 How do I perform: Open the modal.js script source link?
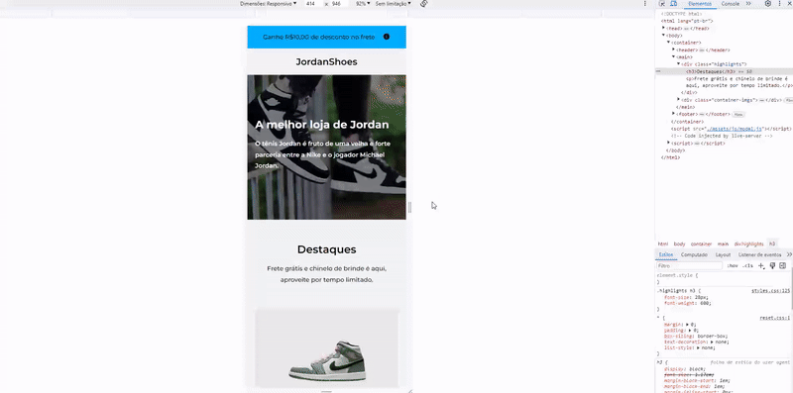(x=736, y=129)
